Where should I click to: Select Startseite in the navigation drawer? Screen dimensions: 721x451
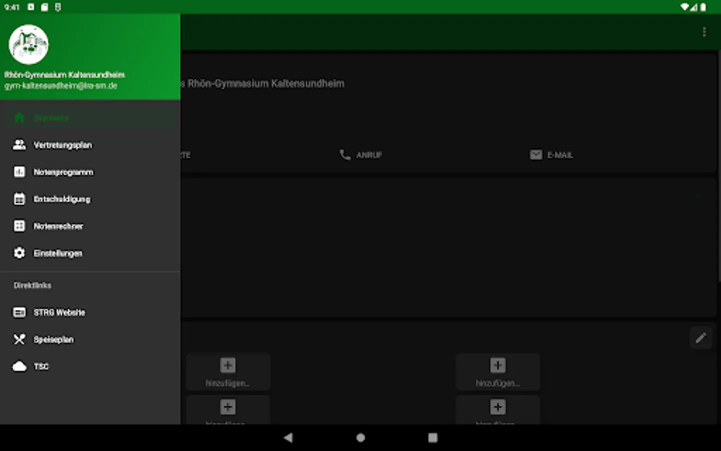90,118
